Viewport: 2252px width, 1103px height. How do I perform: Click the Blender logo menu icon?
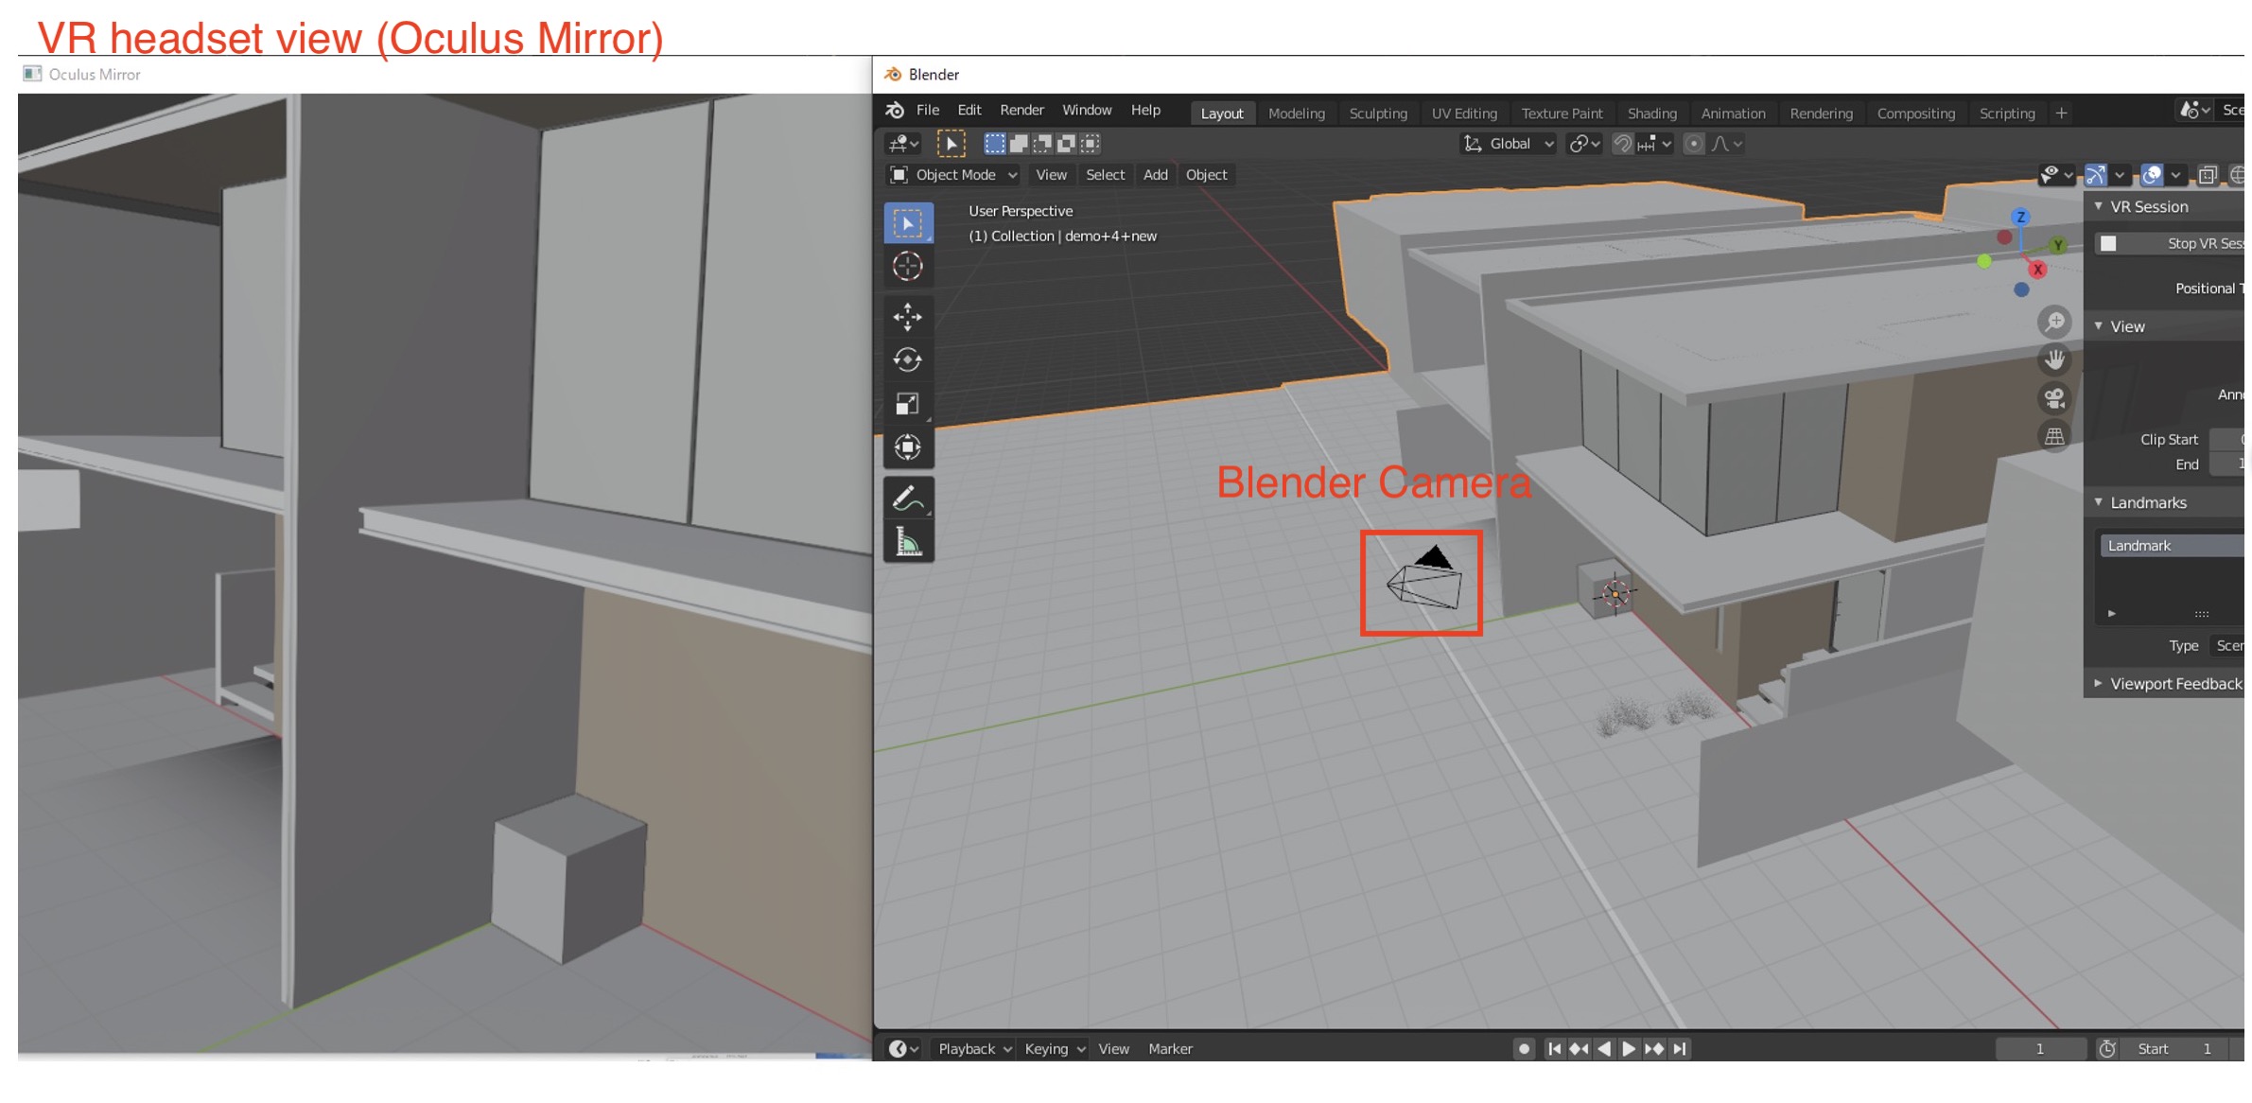pyautogui.click(x=894, y=111)
